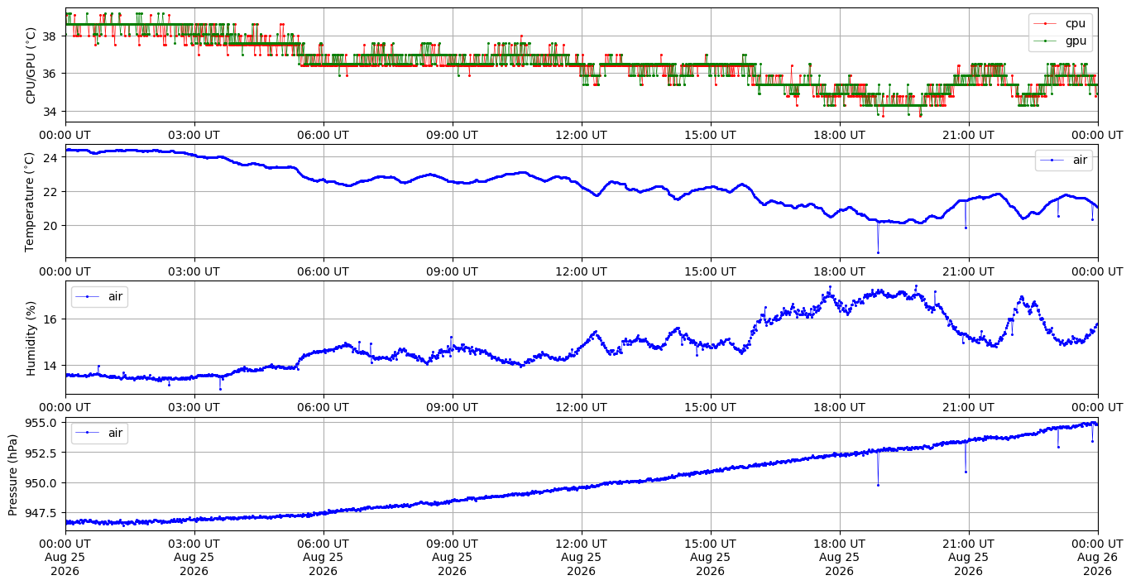
Task: Click the Temperature (°C) axis label
Action: pyautogui.click(x=31, y=201)
